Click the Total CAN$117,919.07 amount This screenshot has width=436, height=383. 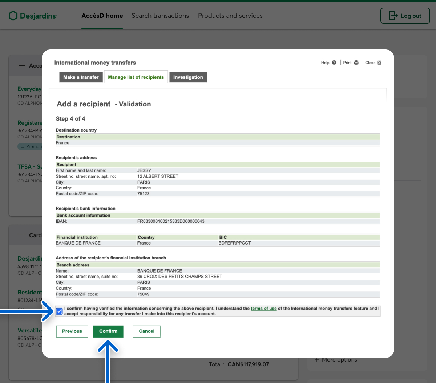click(248, 364)
